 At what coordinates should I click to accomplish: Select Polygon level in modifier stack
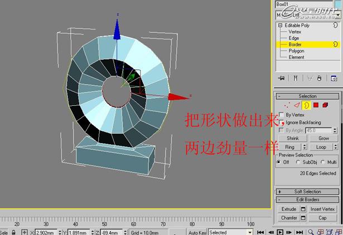click(296, 51)
